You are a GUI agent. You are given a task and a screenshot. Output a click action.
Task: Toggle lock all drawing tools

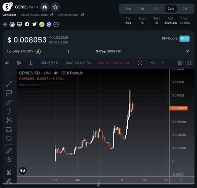tap(9, 181)
